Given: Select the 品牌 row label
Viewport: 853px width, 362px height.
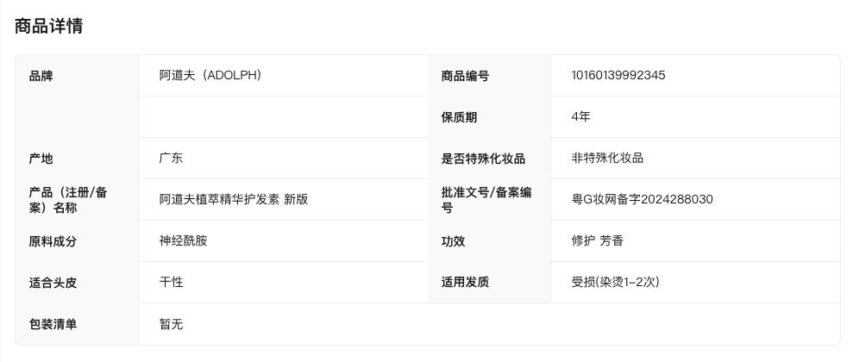Looking at the screenshot, I should point(41,76).
